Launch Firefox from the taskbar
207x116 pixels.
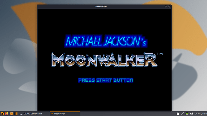7,114
